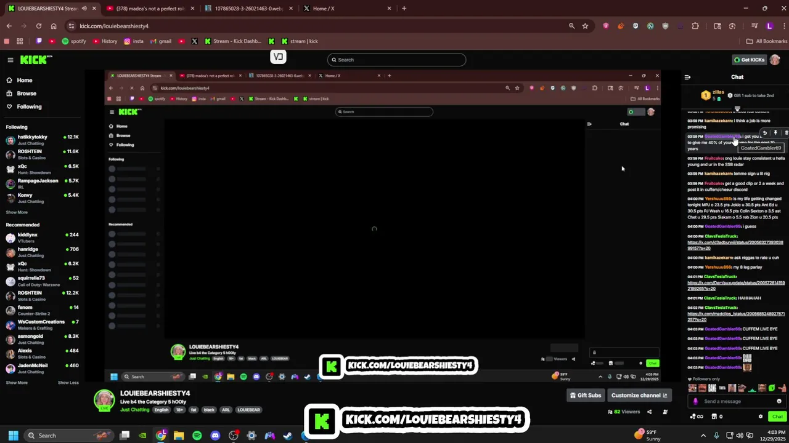The image size is (789, 443).
Task: Open the gmail bookmark
Action: click(160, 41)
